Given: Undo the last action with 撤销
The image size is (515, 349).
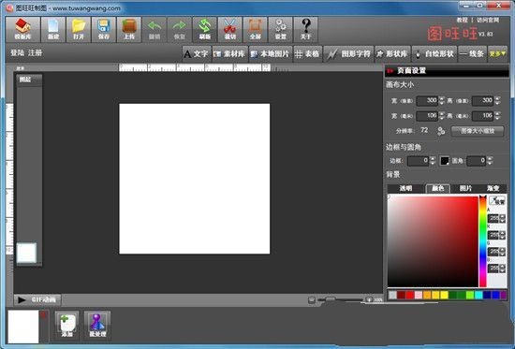Looking at the screenshot, I should 154,30.
